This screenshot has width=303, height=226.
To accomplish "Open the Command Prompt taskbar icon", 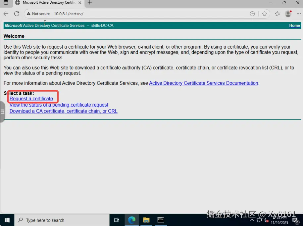I will tap(161, 220).
